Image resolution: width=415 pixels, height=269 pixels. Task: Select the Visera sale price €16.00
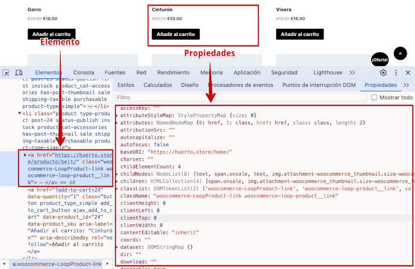click(x=298, y=18)
